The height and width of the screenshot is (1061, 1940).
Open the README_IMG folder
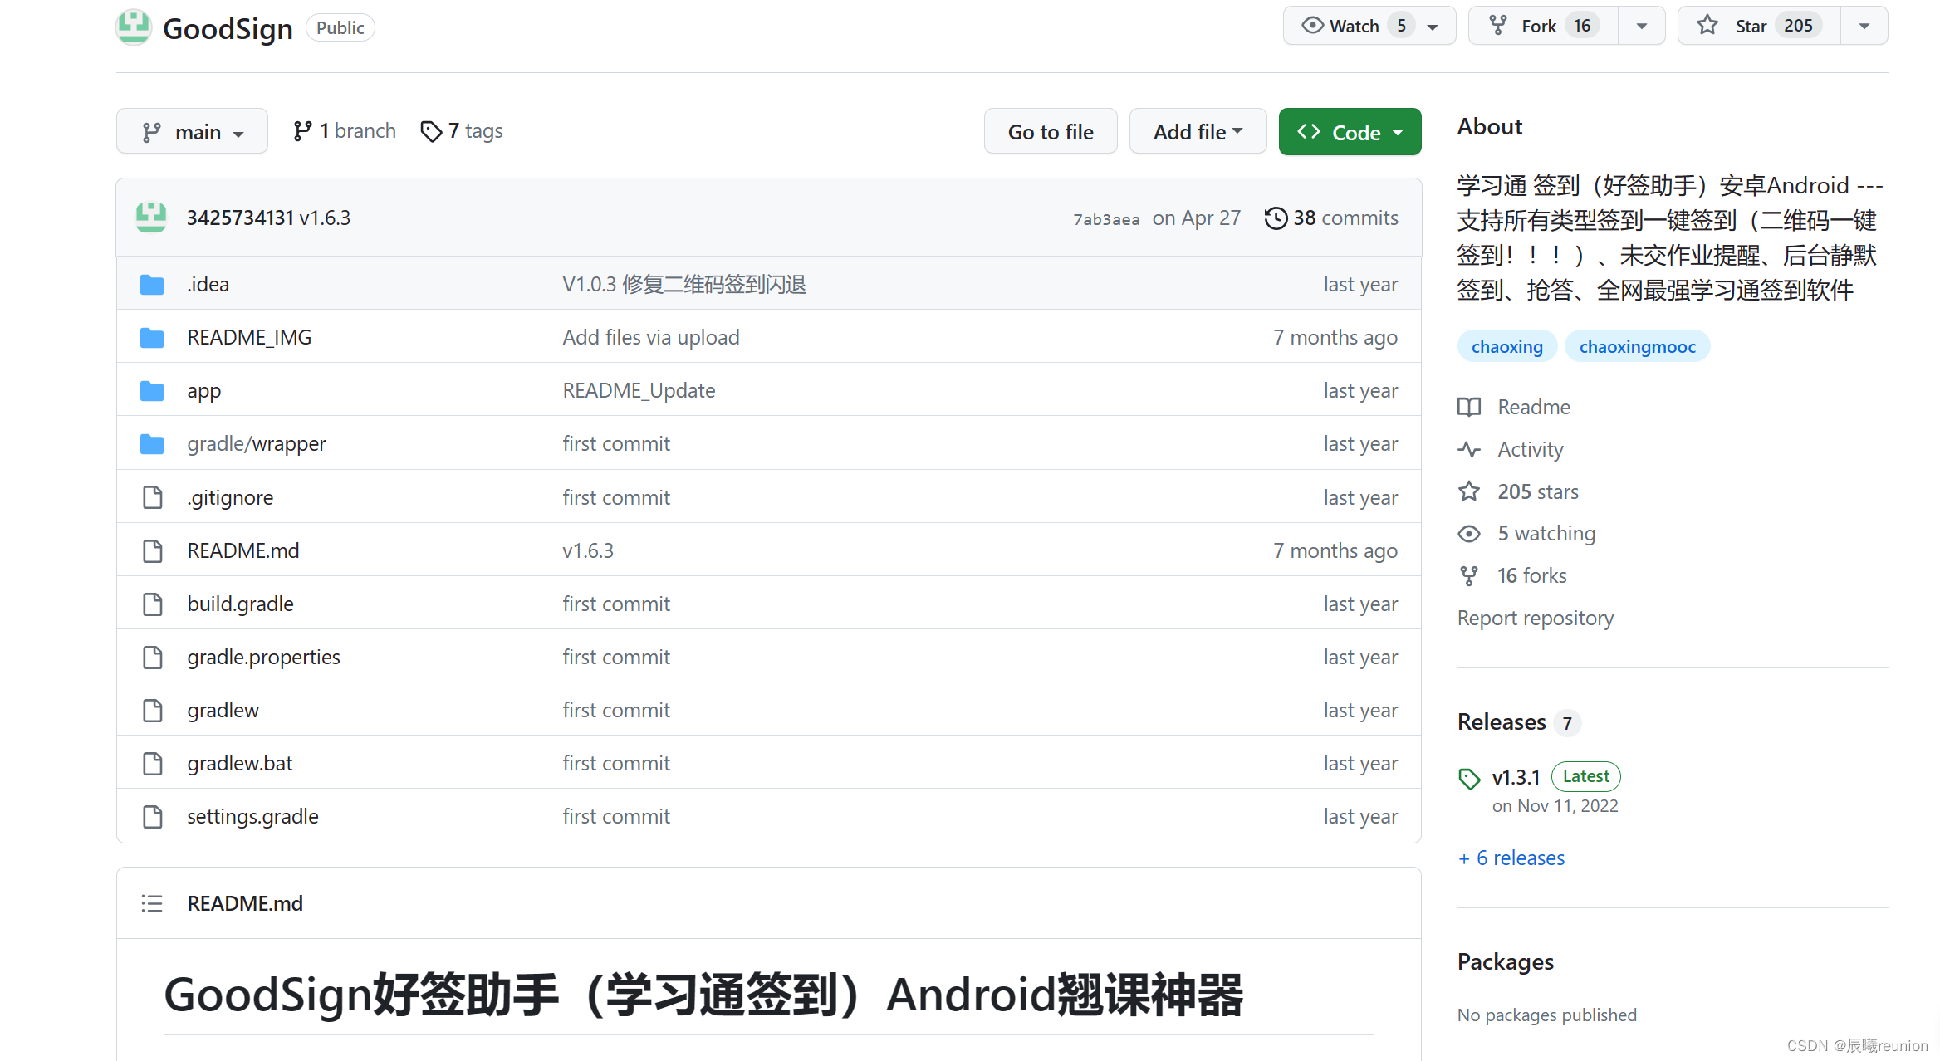tap(249, 338)
